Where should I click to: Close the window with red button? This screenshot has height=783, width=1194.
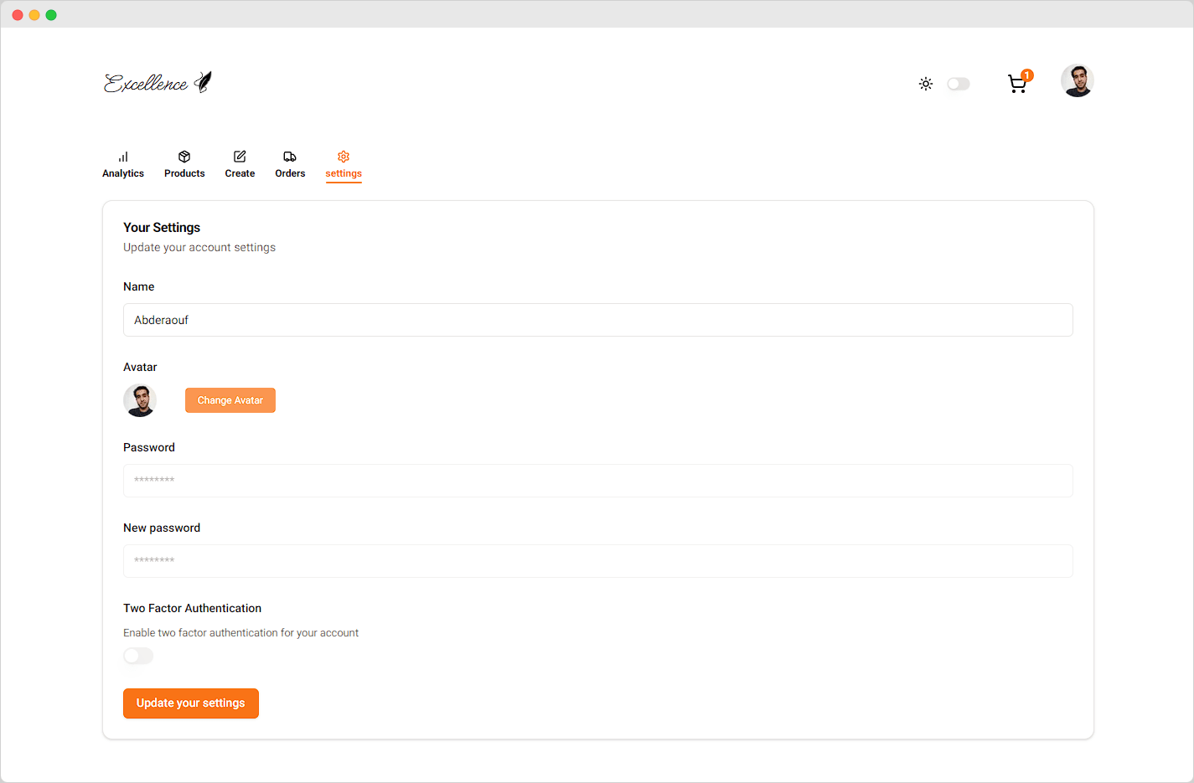18,15
